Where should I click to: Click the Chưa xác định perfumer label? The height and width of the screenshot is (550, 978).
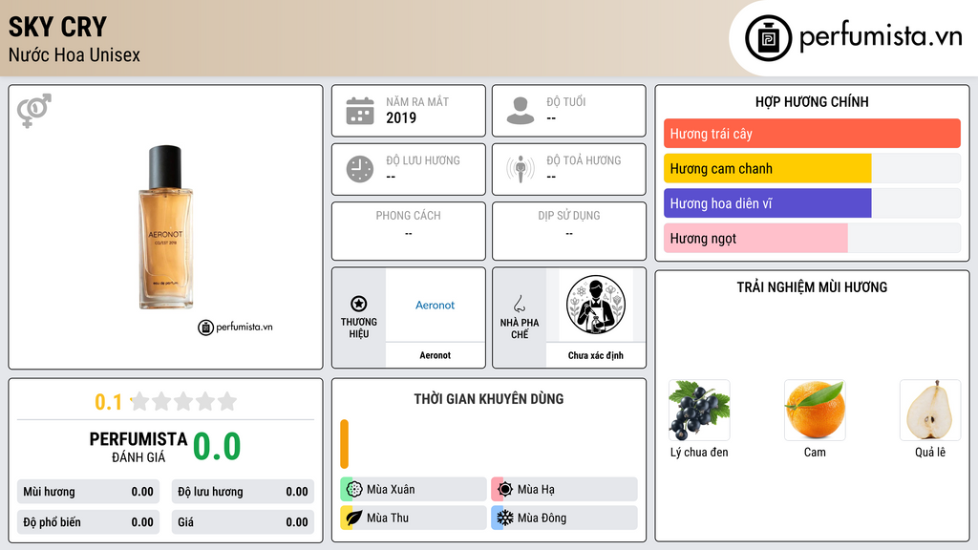point(596,355)
